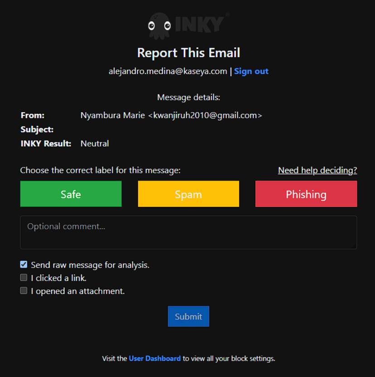Click the alejandro.medina@kaseya.com account text
Viewport: 375px width, 377px height.
tap(168, 71)
